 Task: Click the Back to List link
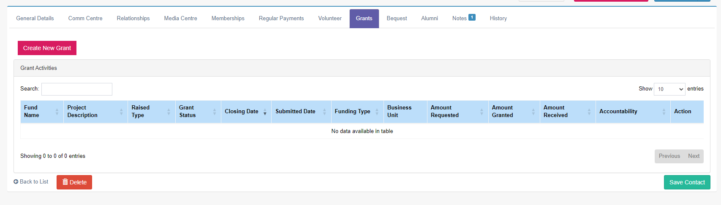(x=31, y=182)
